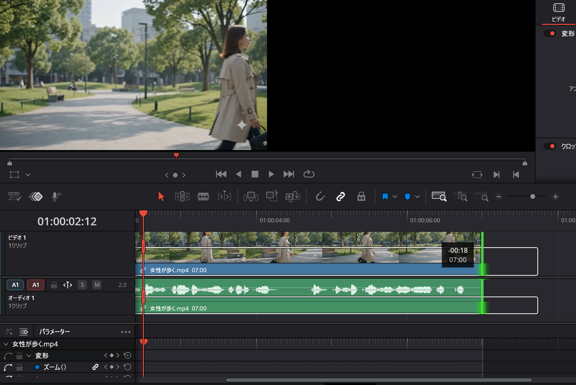Click the insert clip button
The height and width of the screenshot is (385, 576).
tap(251, 196)
